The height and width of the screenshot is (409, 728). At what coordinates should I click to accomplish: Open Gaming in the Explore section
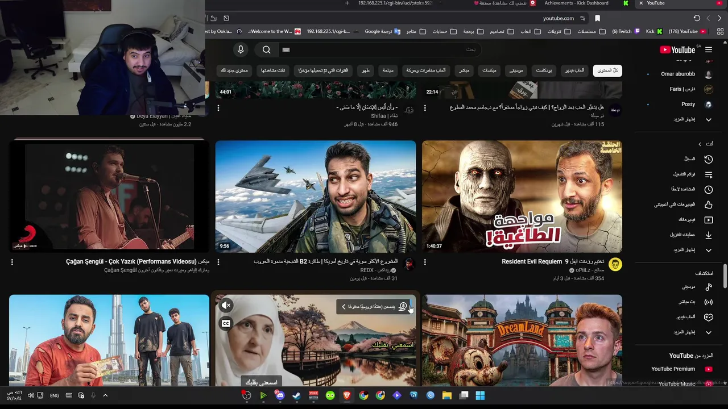tap(694, 317)
